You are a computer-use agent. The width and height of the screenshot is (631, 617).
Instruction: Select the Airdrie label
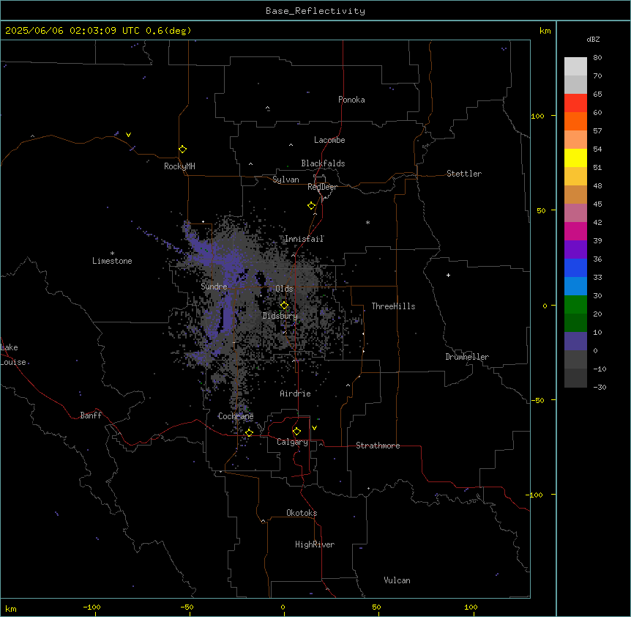coord(295,394)
